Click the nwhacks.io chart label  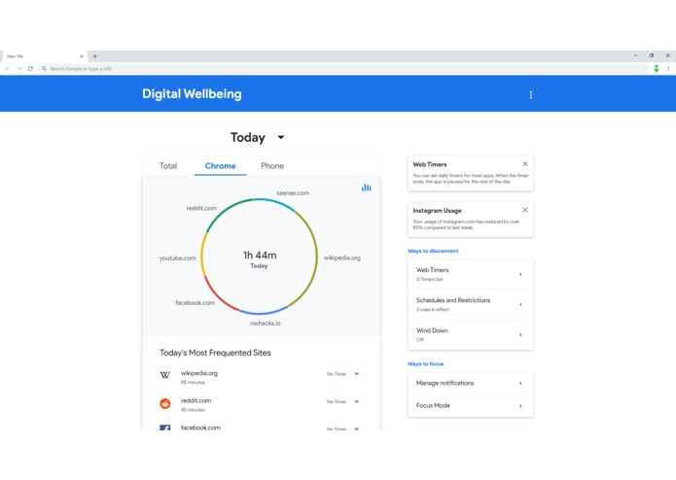point(266,323)
